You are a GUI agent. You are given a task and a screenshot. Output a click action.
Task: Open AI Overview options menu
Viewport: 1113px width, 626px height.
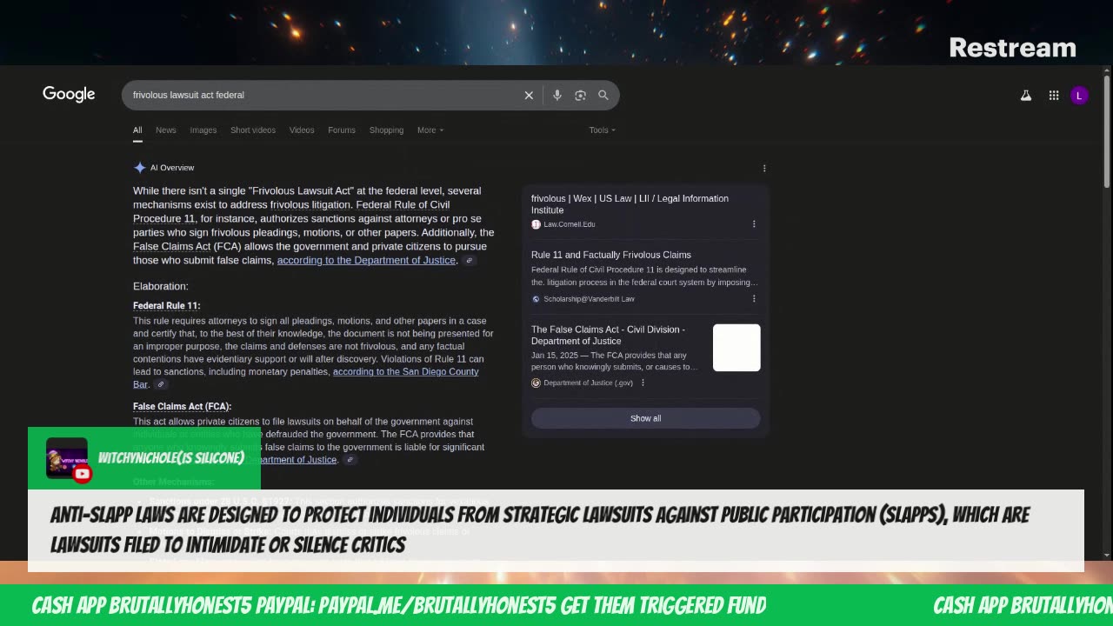pyautogui.click(x=764, y=169)
